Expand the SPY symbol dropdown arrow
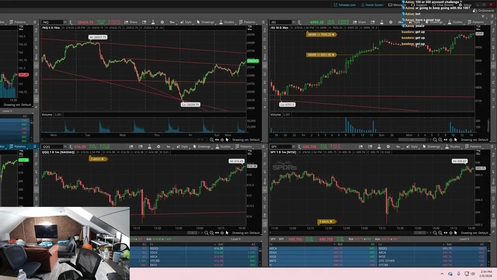 (294, 147)
